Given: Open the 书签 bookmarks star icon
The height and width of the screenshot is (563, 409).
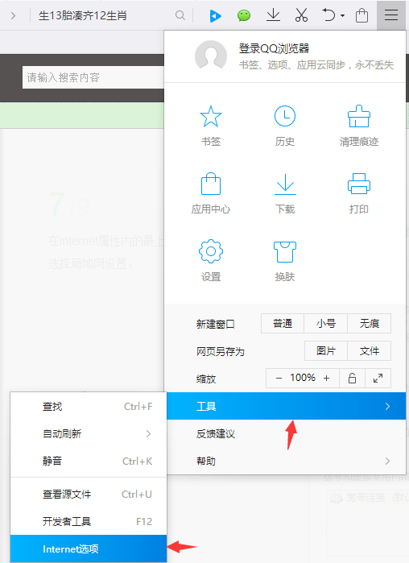Looking at the screenshot, I should point(211,116).
